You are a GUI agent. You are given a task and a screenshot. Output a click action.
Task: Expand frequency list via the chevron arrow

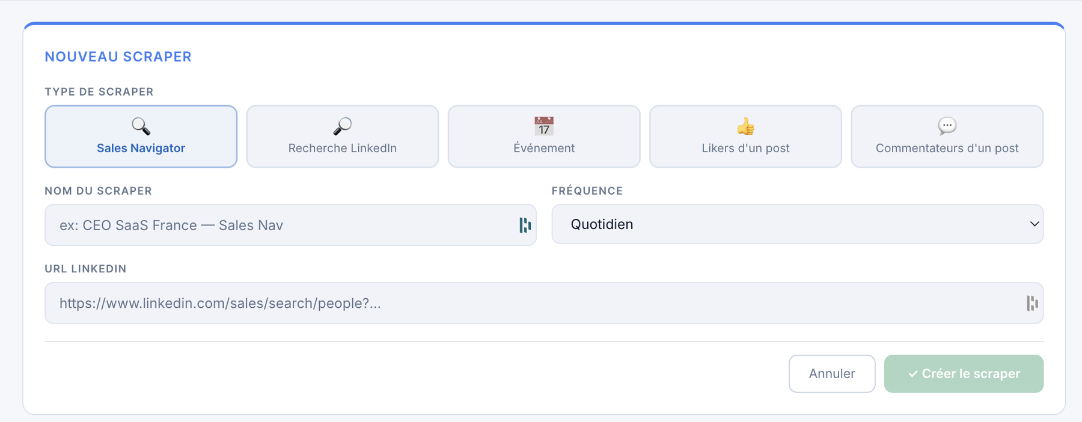pos(1034,224)
